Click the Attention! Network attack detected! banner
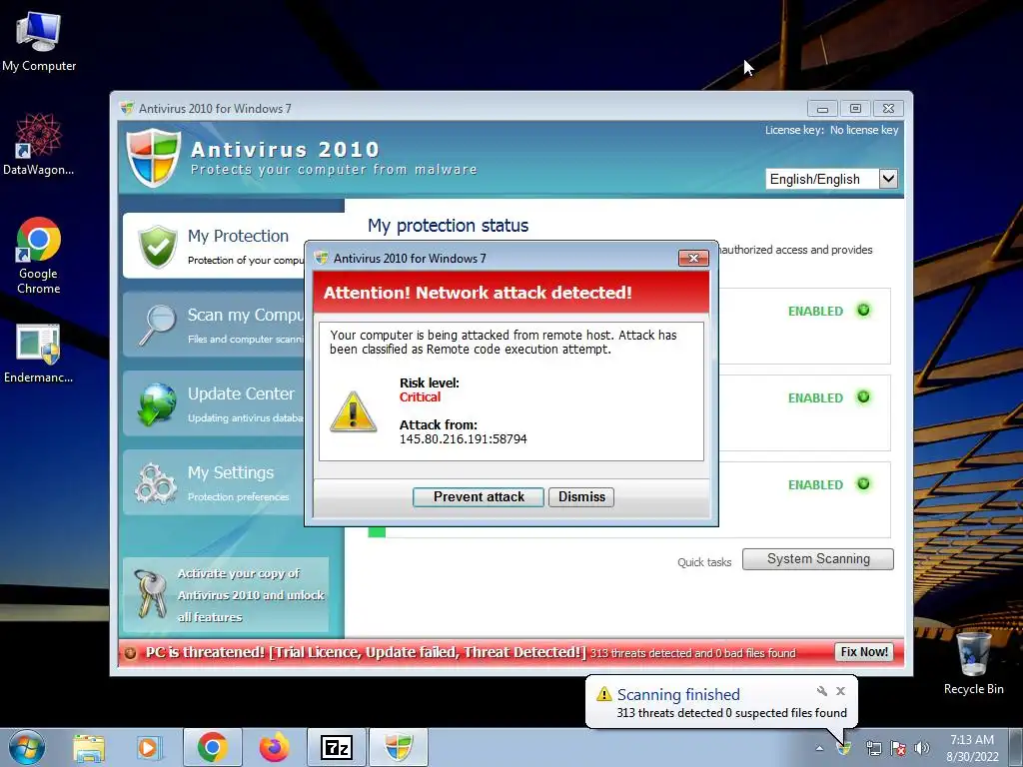 [511, 293]
